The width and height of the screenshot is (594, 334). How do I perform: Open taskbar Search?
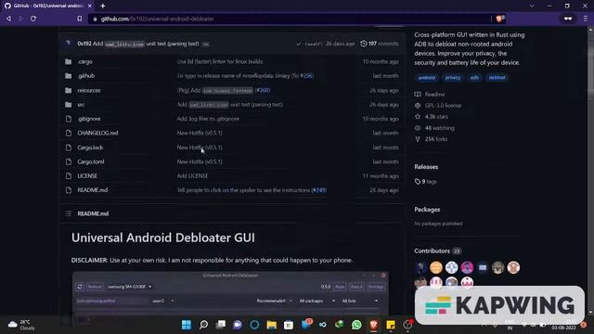[203, 325]
